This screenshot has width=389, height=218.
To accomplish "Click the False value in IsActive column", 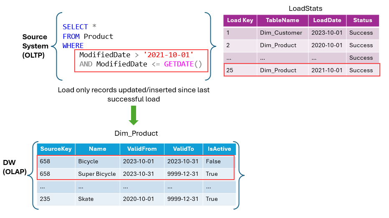I will [x=213, y=161].
